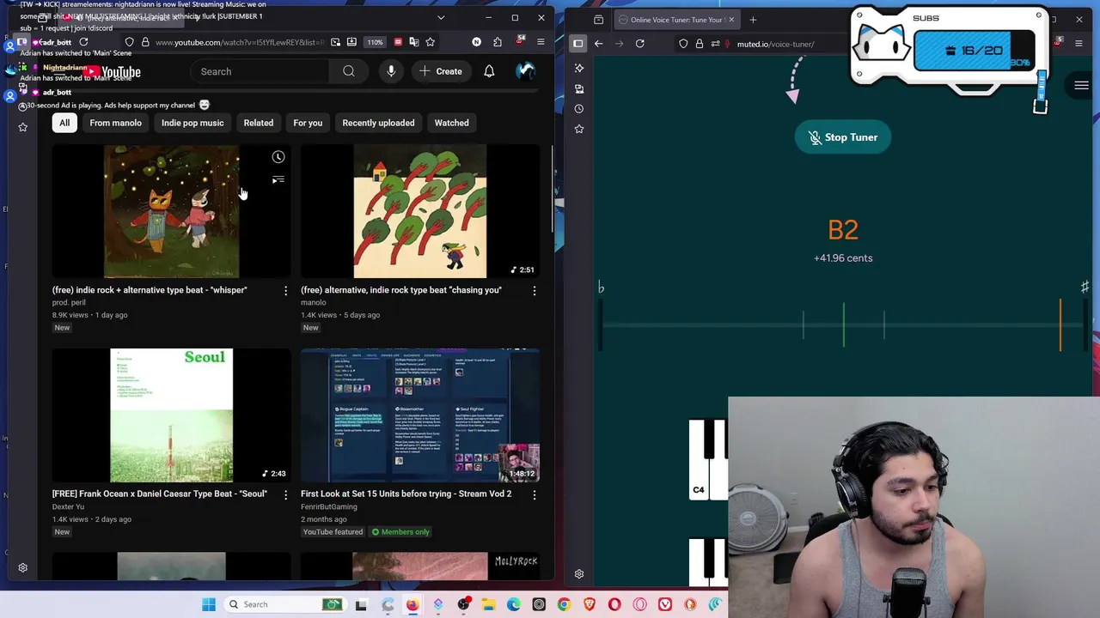
Task: Open the muted.io hamburger menu
Action: coord(1081,85)
